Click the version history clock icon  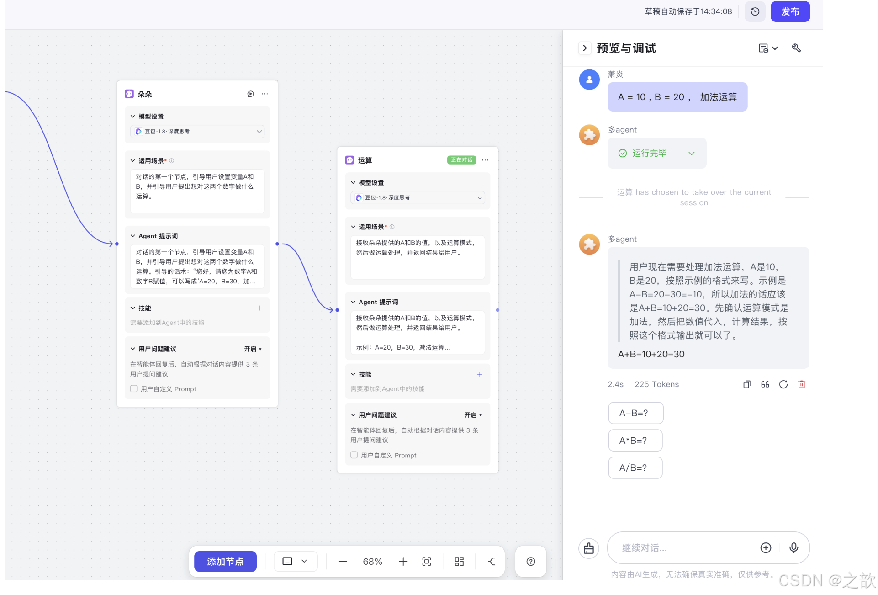pyautogui.click(x=755, y=11)
